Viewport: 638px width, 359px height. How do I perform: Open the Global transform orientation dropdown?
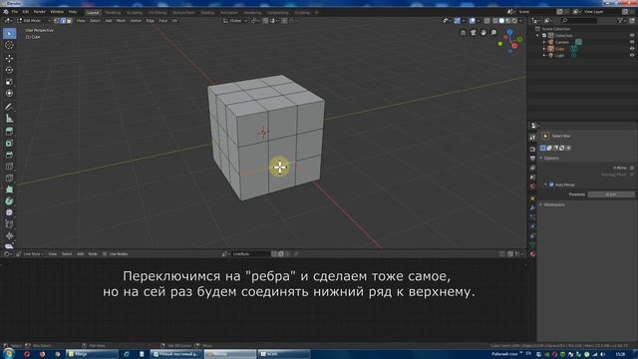tap(235, 20)
